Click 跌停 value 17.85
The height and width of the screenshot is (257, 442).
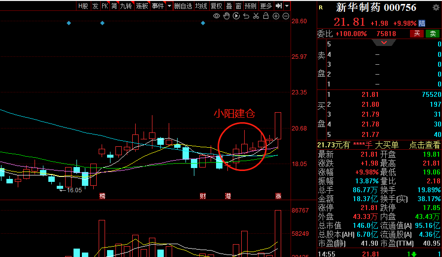[431, 208]
